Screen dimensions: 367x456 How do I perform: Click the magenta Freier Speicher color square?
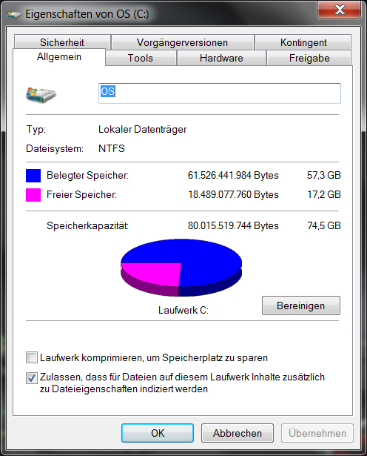[33, 195]
